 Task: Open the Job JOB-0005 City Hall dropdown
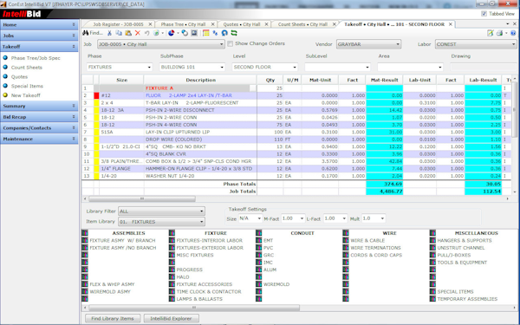pyautogui.click(x=161, y=44)
